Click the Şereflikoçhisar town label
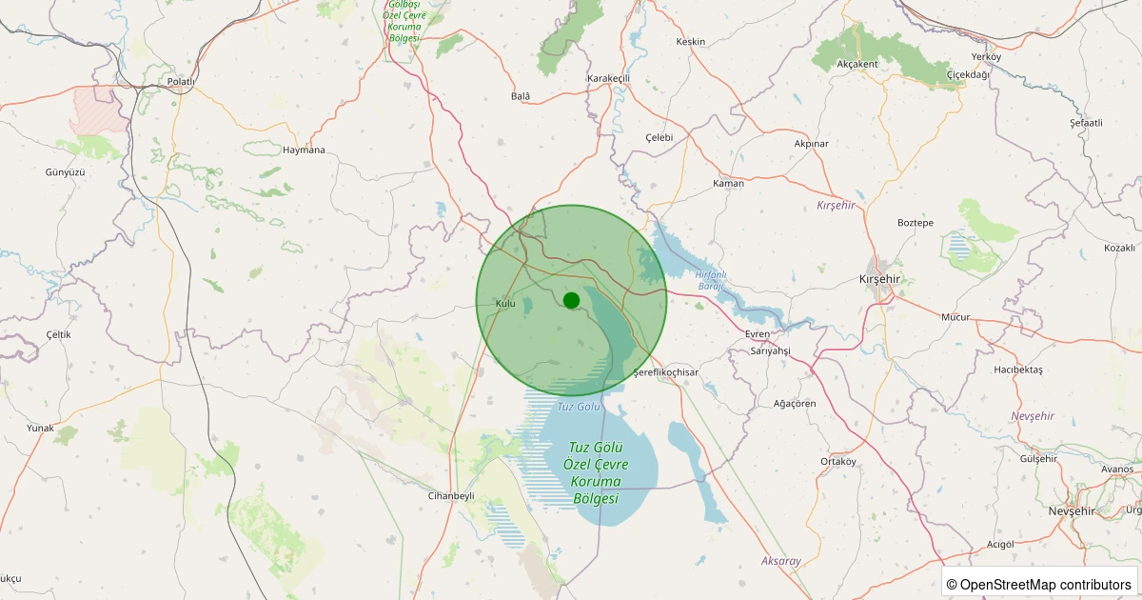The image size is (1142, 600). coord(665,371)
